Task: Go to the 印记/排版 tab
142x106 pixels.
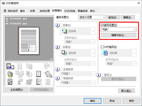Action: click(x=70, y=11)
